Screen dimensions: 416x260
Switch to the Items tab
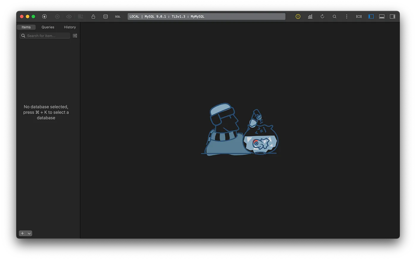26,27
